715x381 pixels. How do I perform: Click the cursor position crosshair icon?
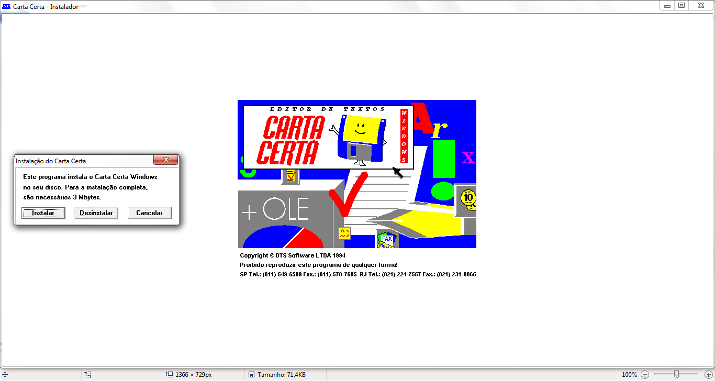(5, 375)
